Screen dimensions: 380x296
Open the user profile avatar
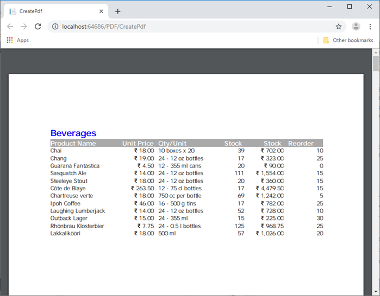pos(356,27)
